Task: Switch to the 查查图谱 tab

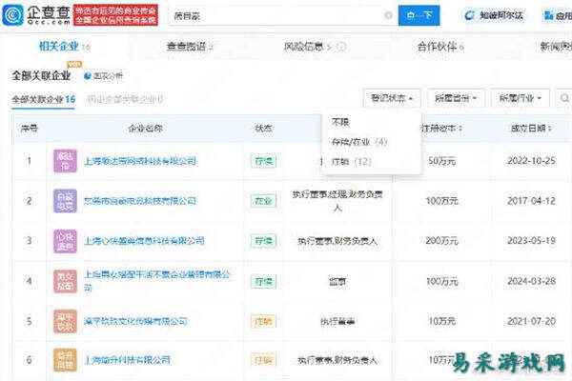Action: [x=190, y=47]
